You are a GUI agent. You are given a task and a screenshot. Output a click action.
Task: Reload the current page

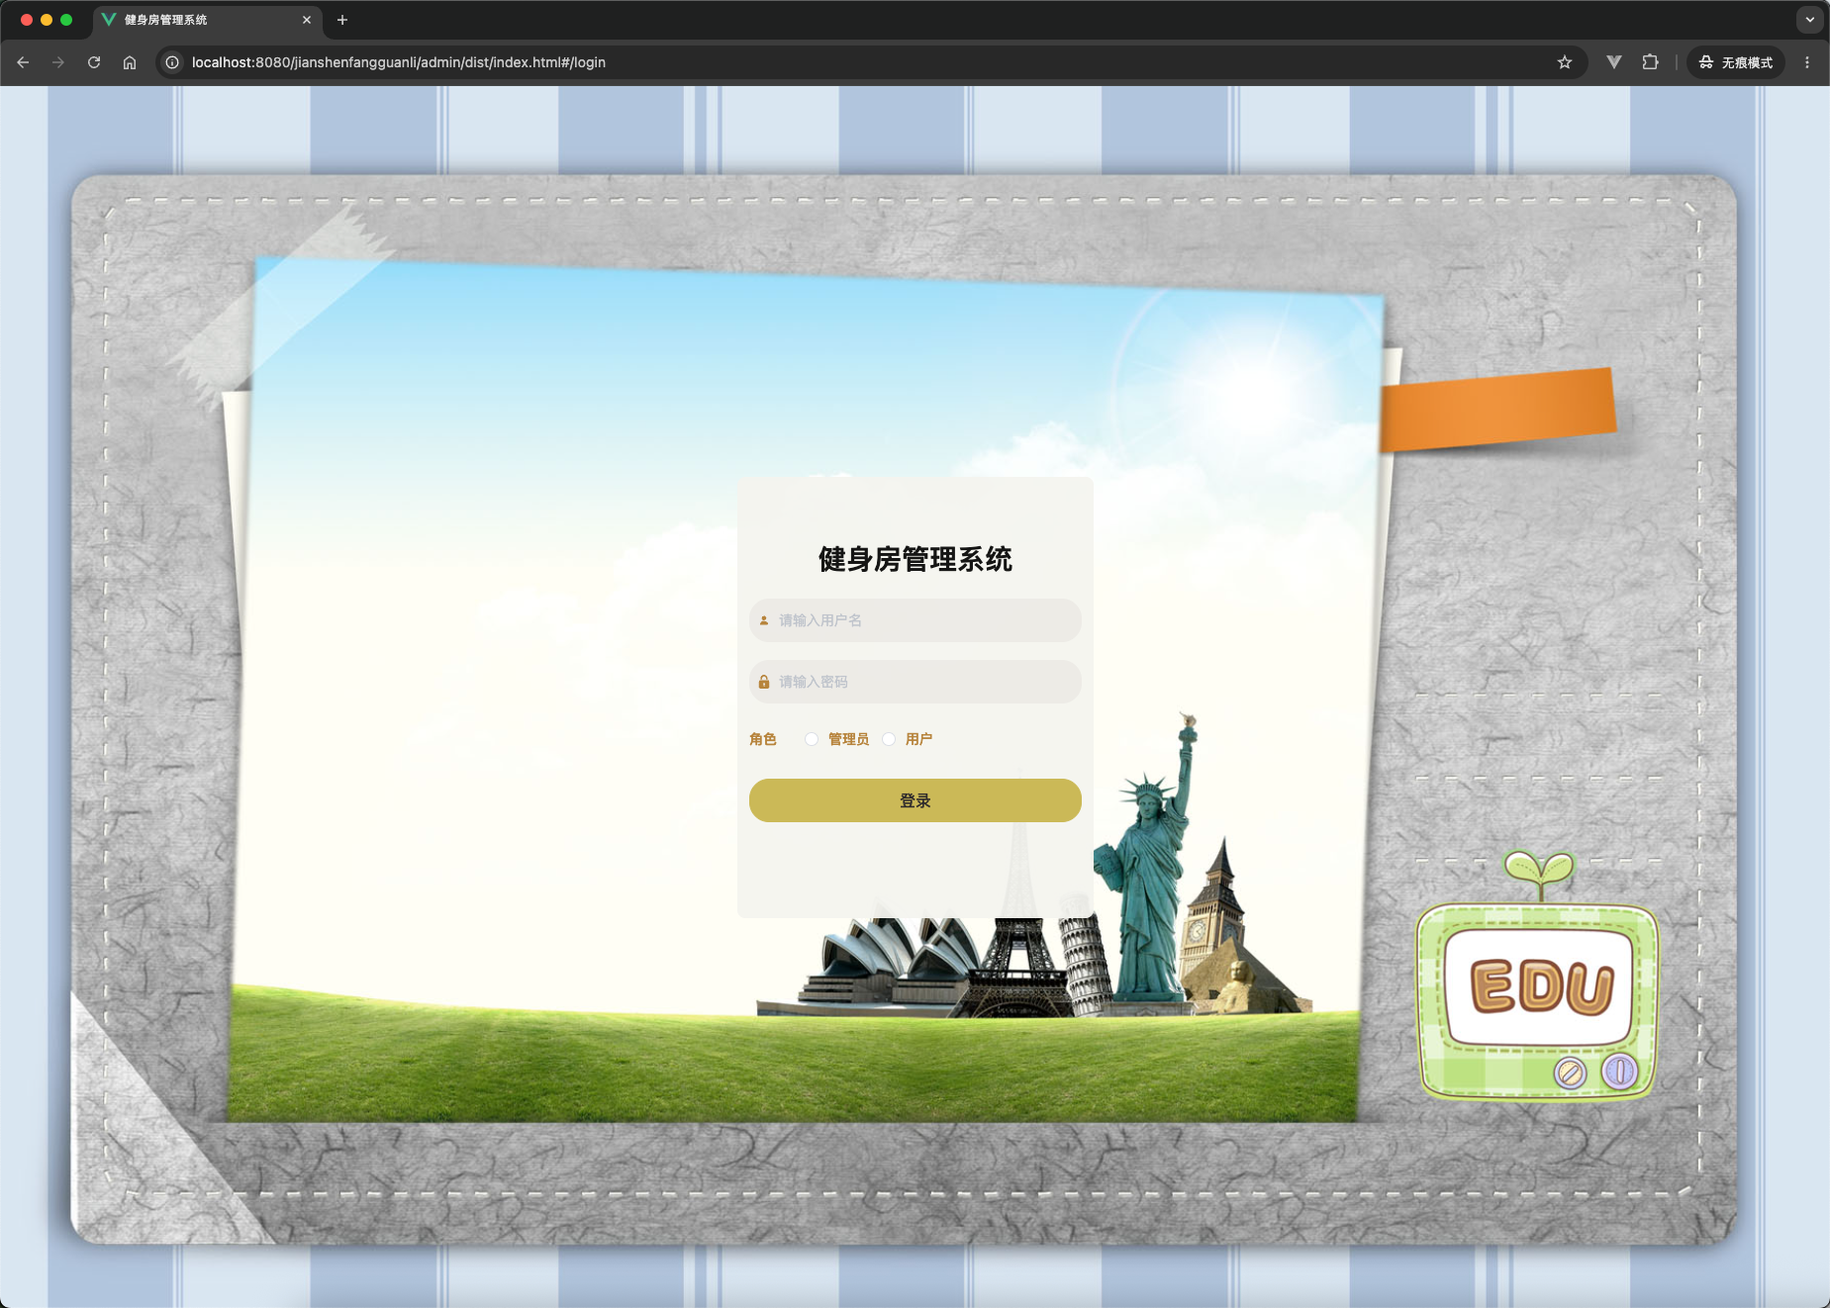(x=94, y=62)
